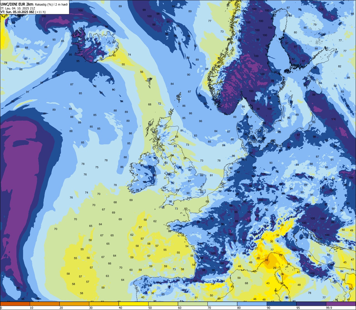This screenshot has height=310, width=356.
Task: Click the humidity value 47 on the map
Action: (x=352, y=259)
